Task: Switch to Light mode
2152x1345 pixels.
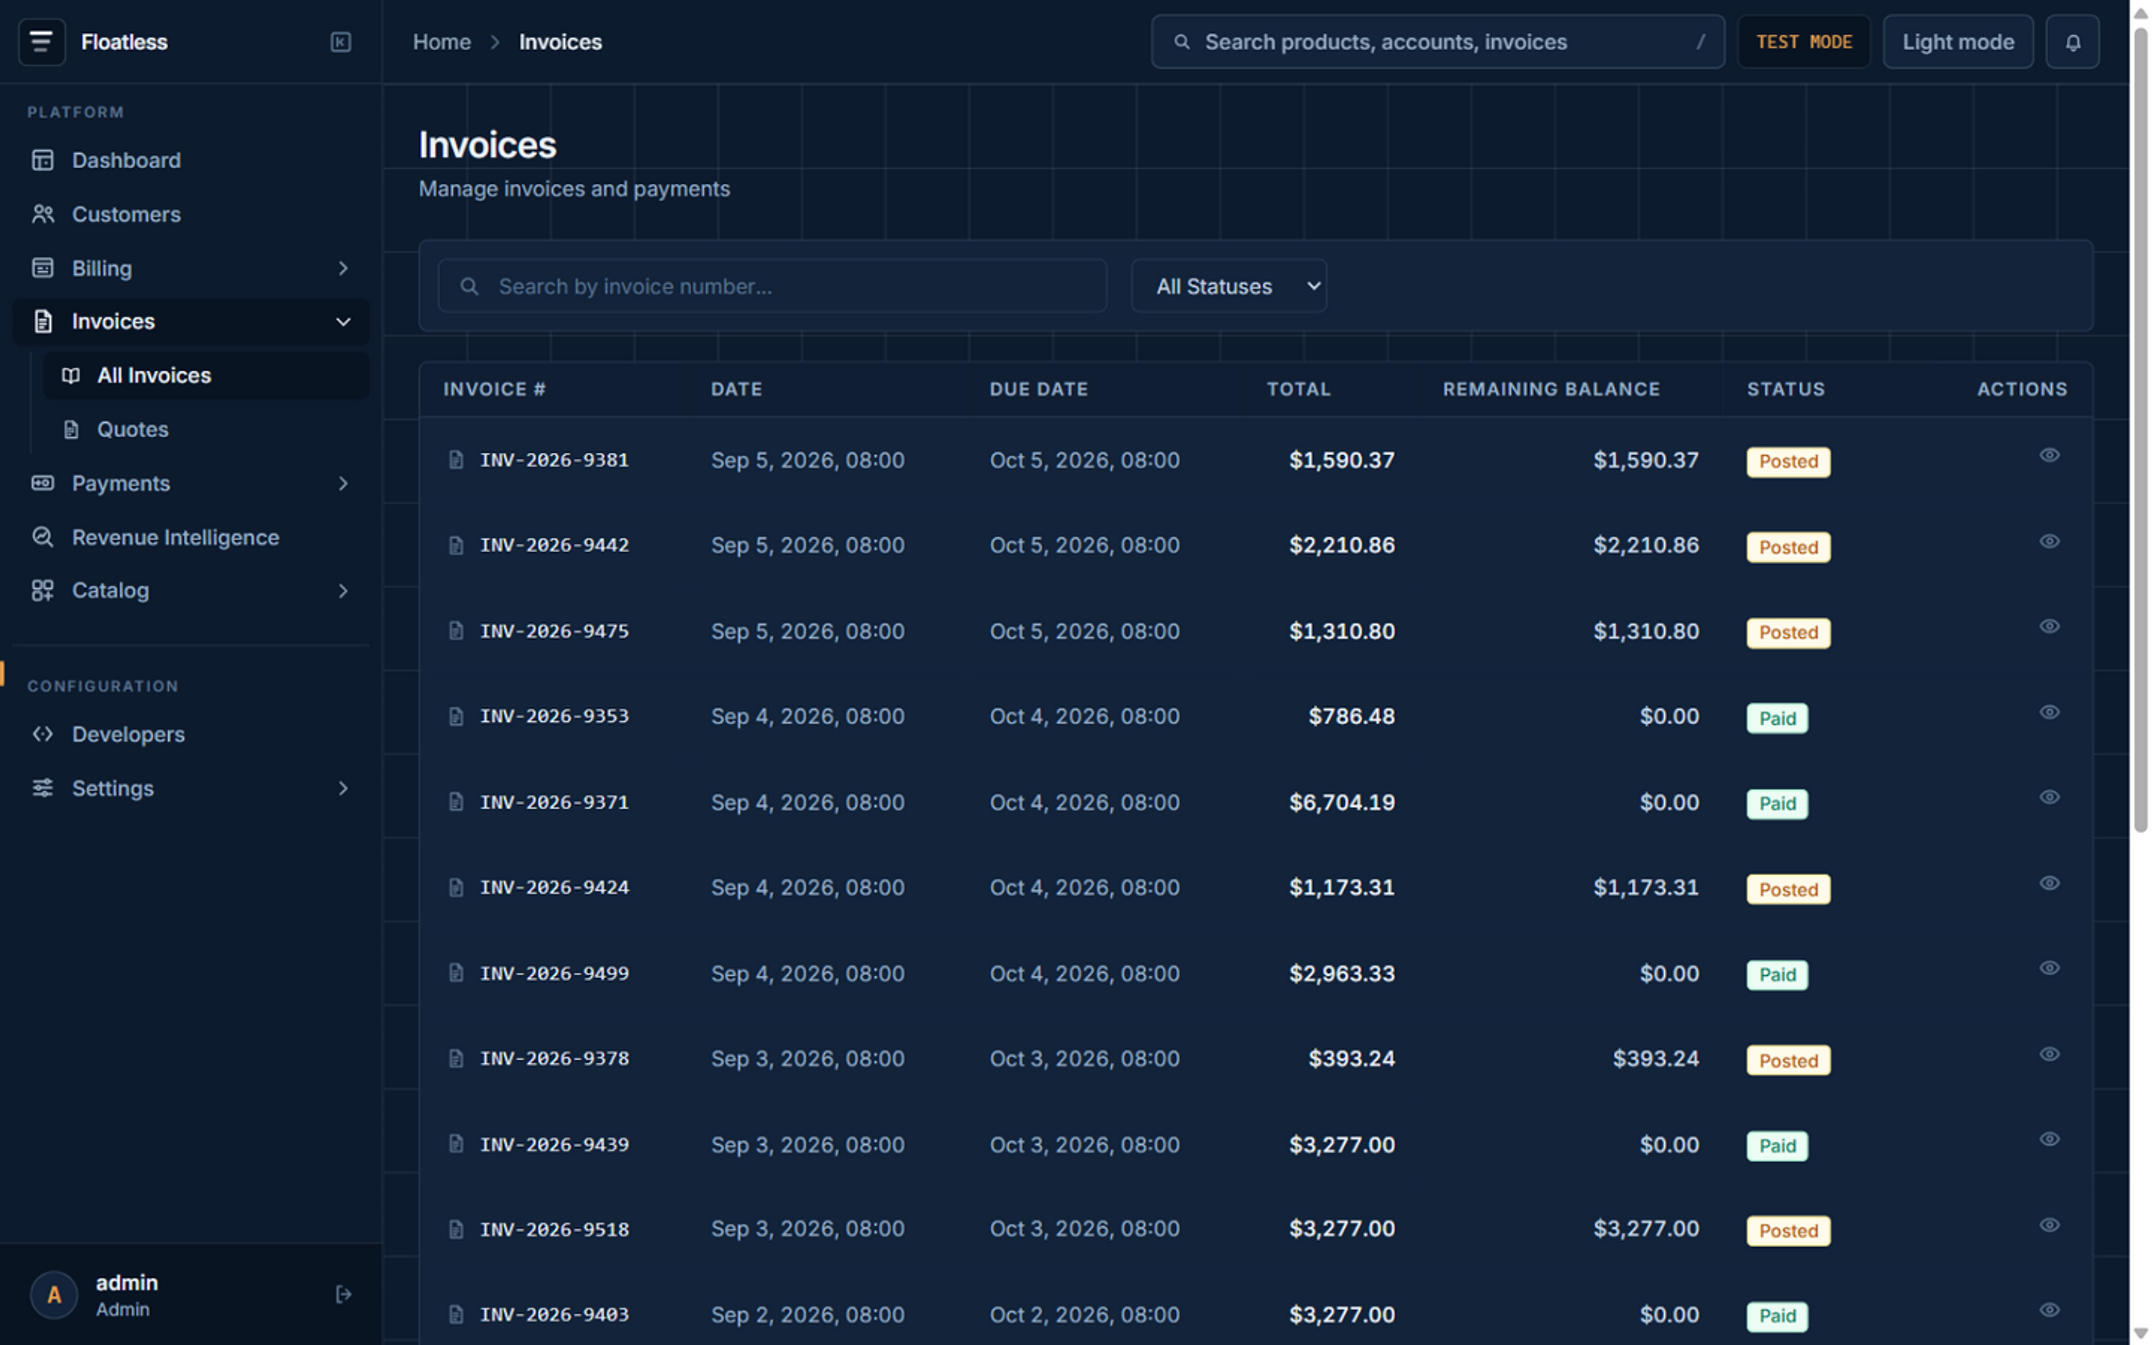Action: pos(1957,42)
